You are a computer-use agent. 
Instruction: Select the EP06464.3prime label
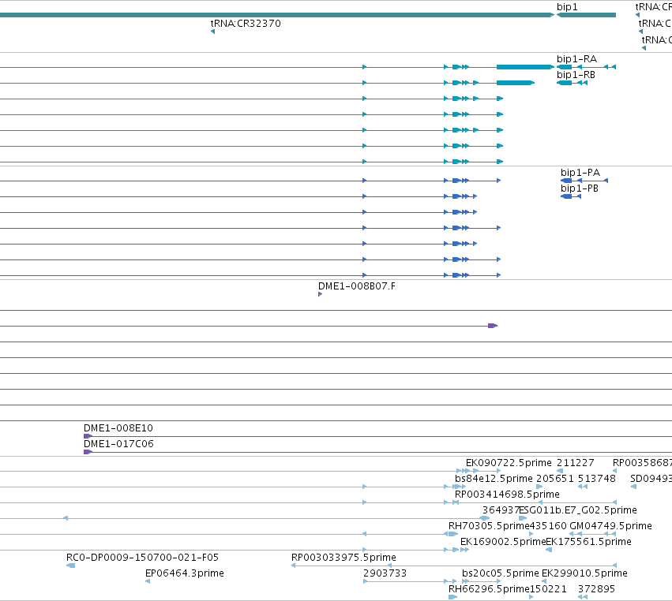pos(184,573)
